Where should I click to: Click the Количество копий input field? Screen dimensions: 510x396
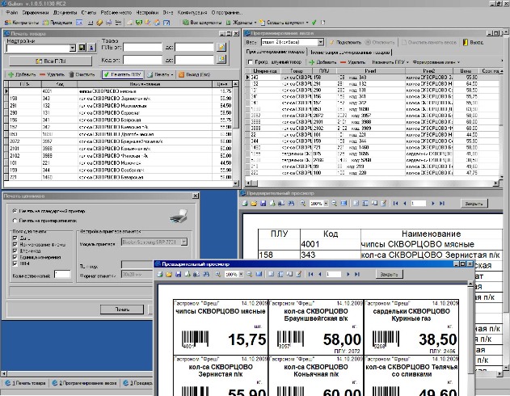62,275
